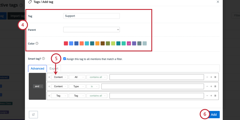Add a condition after the Content Type row
This screenshot has width=240, height=120.
[211, 86]
